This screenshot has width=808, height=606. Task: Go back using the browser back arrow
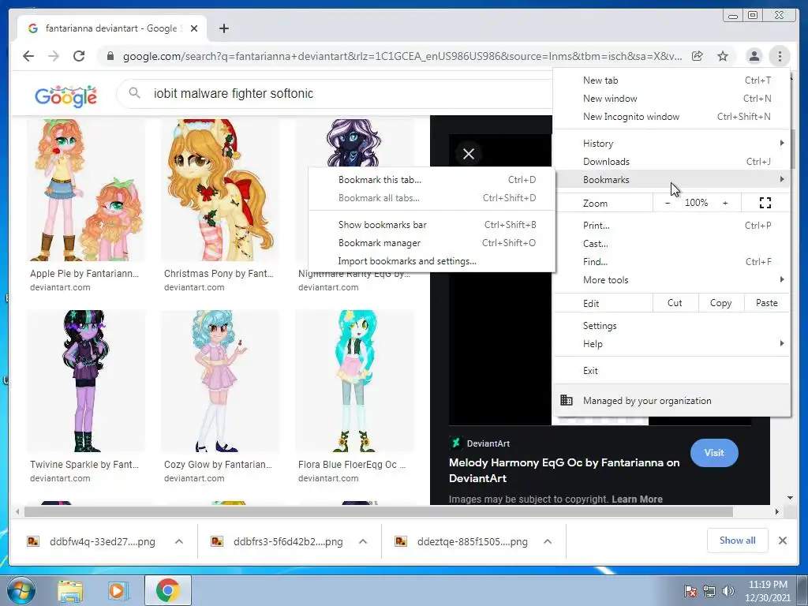point(28,56)
